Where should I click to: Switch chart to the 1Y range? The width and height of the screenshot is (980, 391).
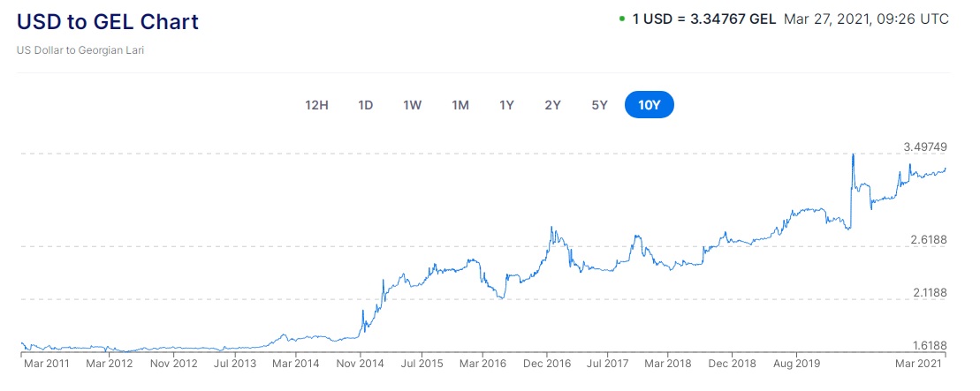pos(506,105)
